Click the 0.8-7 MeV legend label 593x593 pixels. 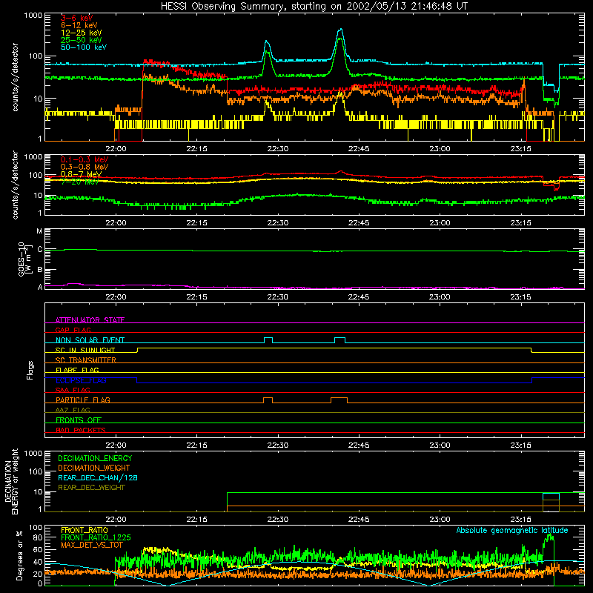point(81,174)
